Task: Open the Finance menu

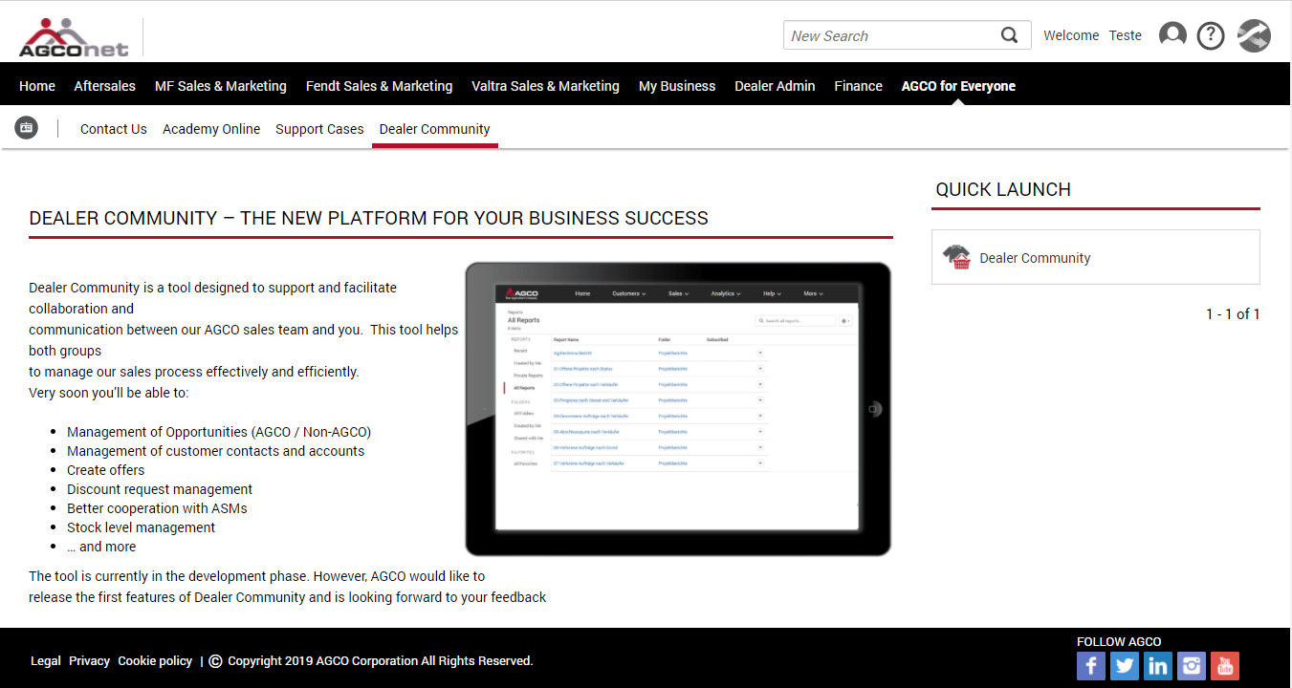Action: 858,86
